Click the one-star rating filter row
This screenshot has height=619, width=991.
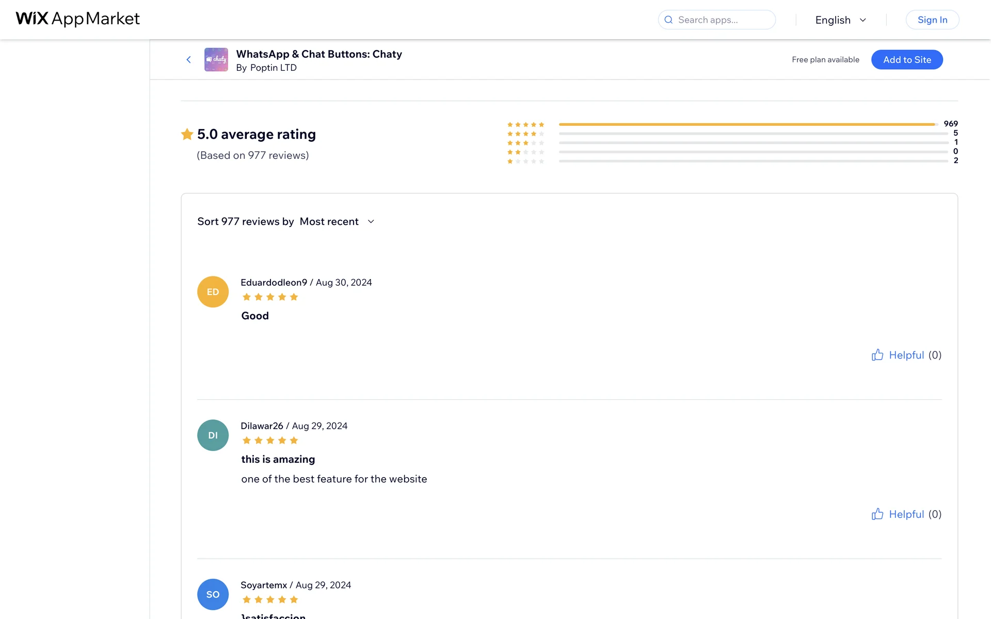click(732, 161)
